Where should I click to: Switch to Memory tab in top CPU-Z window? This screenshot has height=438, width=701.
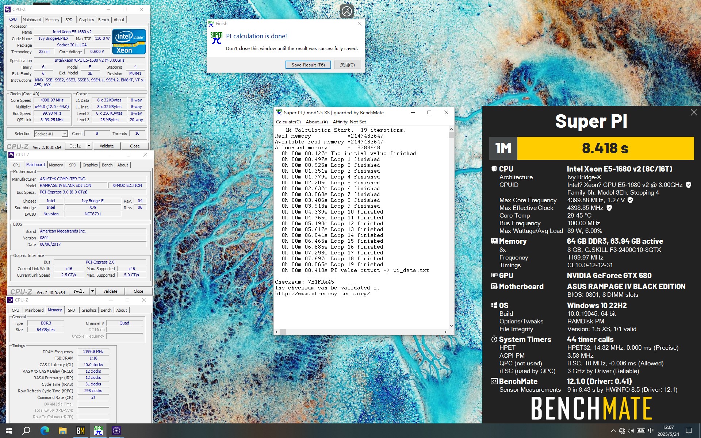[52, 20]
